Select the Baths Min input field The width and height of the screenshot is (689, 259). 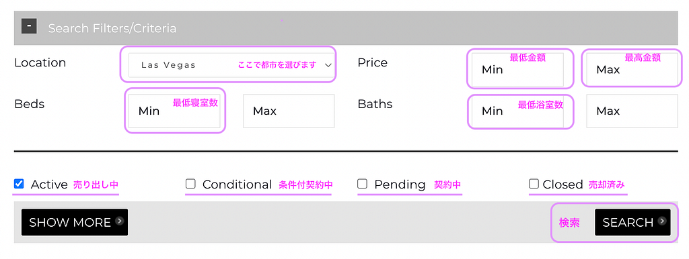[517, 111]
